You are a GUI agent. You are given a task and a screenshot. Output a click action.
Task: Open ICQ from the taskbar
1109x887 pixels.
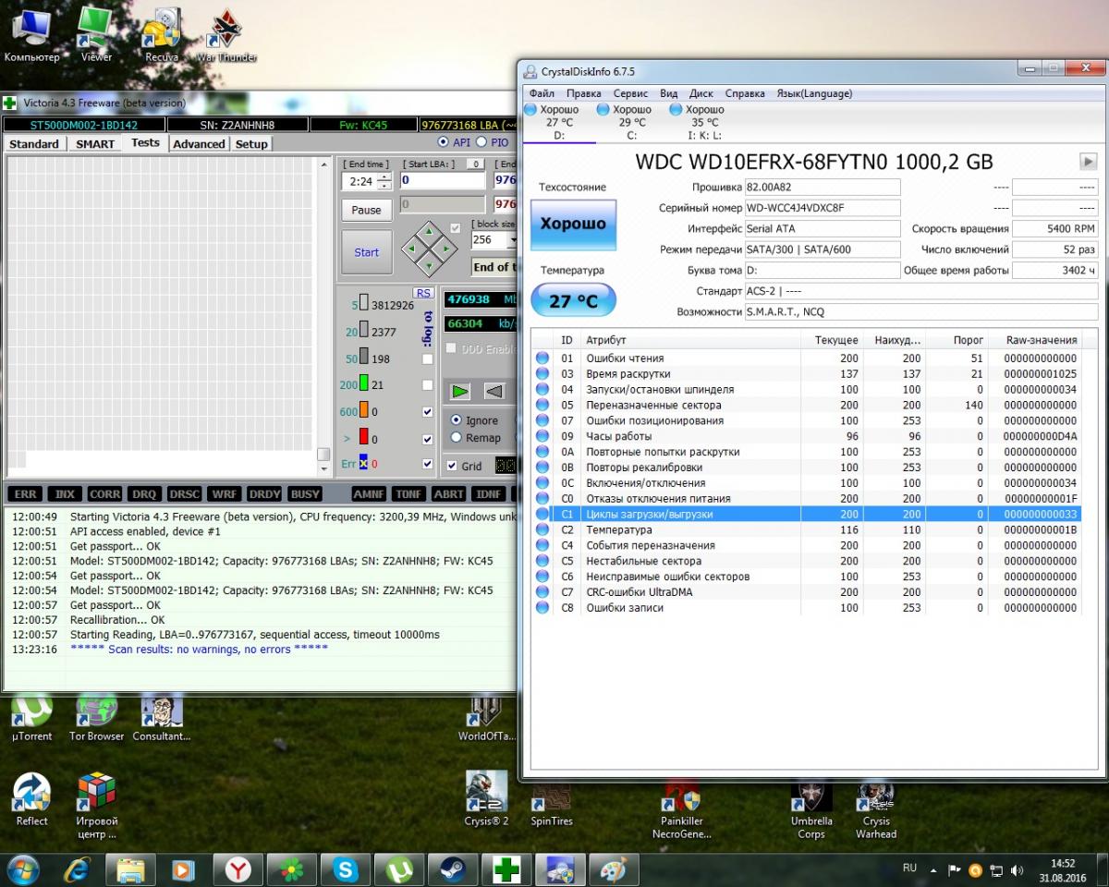pyautogui.click(x=292, y=869)
